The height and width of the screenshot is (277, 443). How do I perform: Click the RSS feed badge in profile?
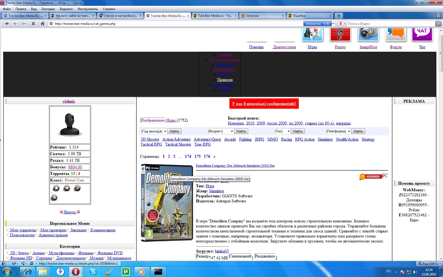pos(54,198)
